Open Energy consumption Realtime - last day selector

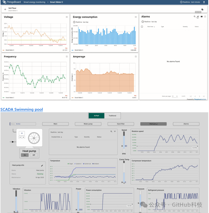point(81,22)
